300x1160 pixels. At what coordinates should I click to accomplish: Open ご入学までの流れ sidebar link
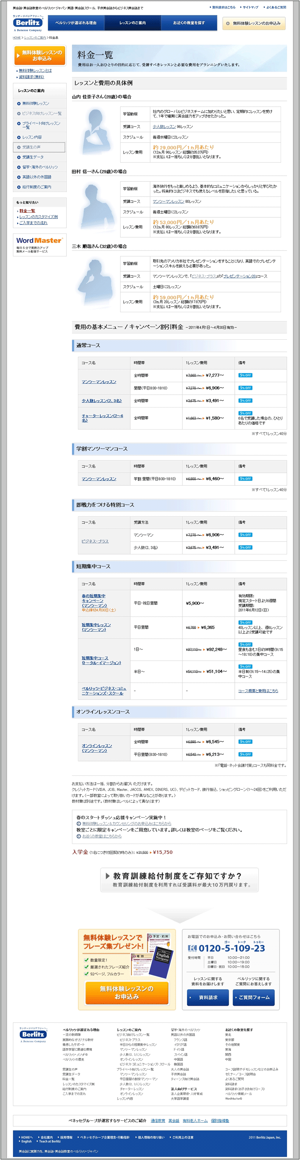tap(33, 223)
